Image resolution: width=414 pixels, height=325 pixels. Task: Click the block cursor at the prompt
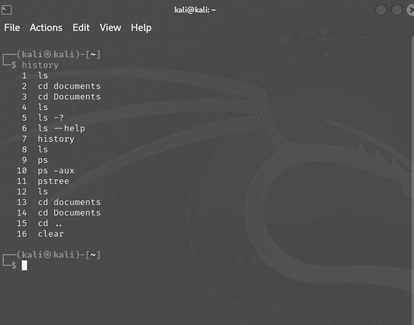point(24,265)
